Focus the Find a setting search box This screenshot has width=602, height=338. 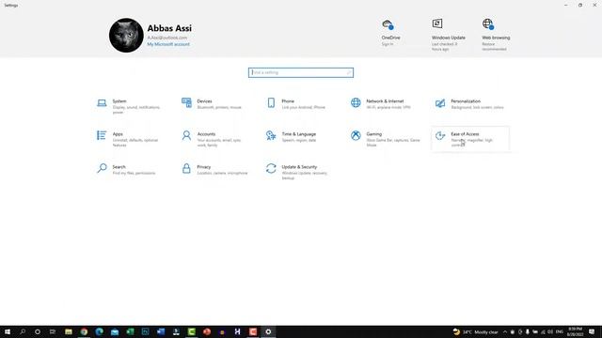pos(301,72)
